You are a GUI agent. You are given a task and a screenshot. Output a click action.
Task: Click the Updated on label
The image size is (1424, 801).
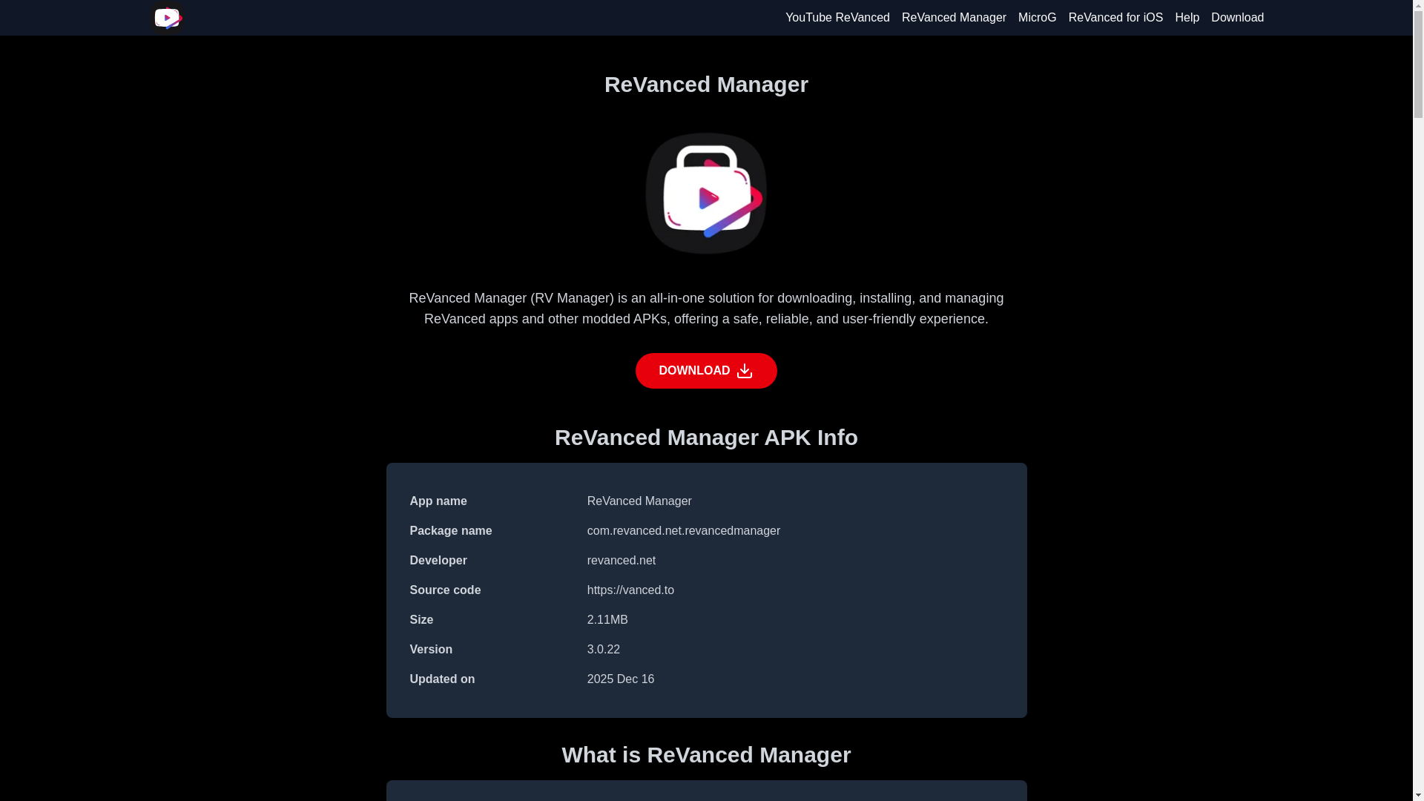tap(442, 679)
